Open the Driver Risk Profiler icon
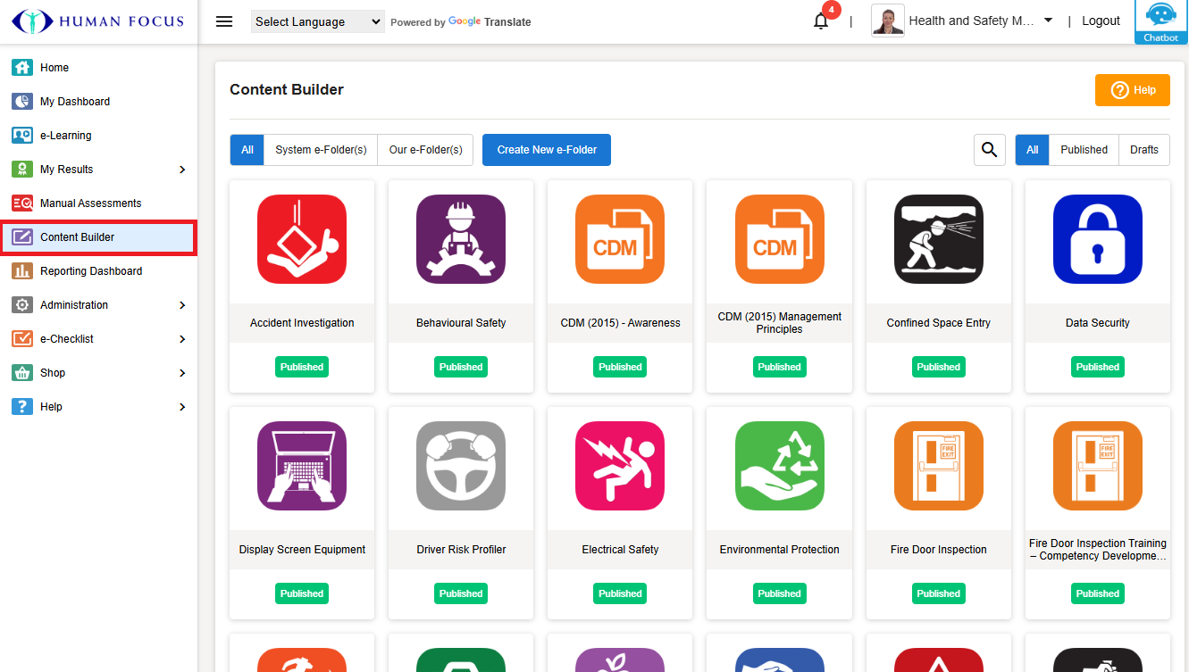 click(x=461, y=466)
